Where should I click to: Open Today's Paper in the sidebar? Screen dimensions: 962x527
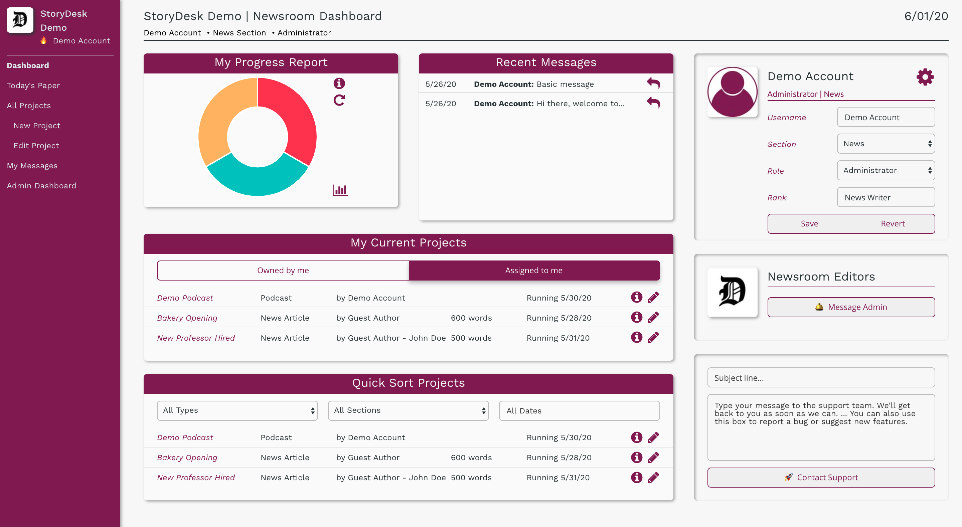33,85
